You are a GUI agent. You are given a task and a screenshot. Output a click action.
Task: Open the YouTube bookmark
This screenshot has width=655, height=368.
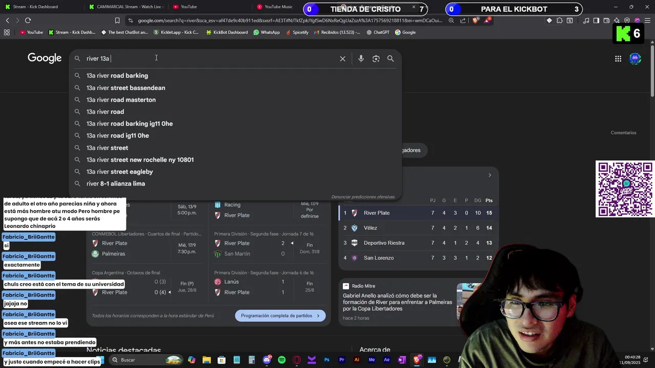click(32, 32)
